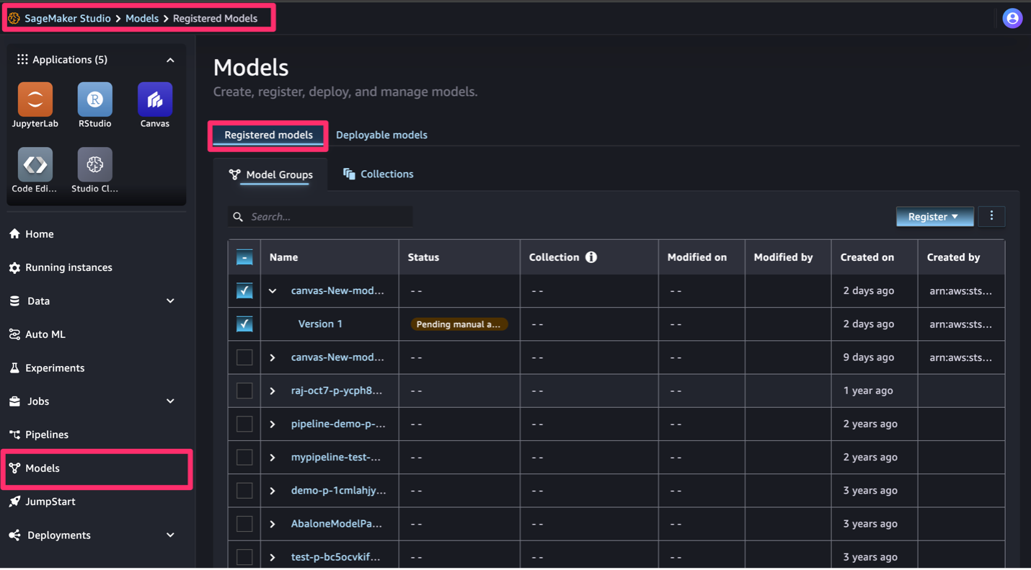This screenshot has width=1031, height=570.
Task: Click the Name column header
Action: pos(283,257)
